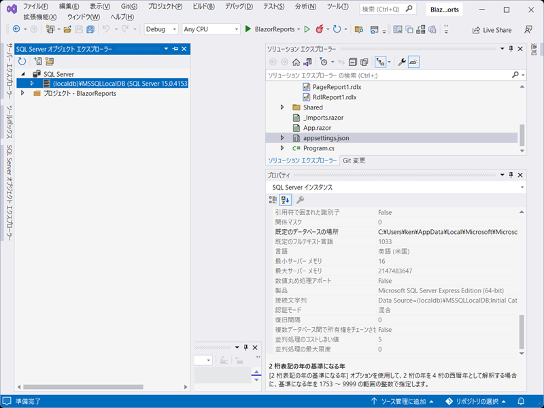Screen dimensions: 544x408
Task: Click the navigate backward toolbar icon
Action: tap(16, 29)
